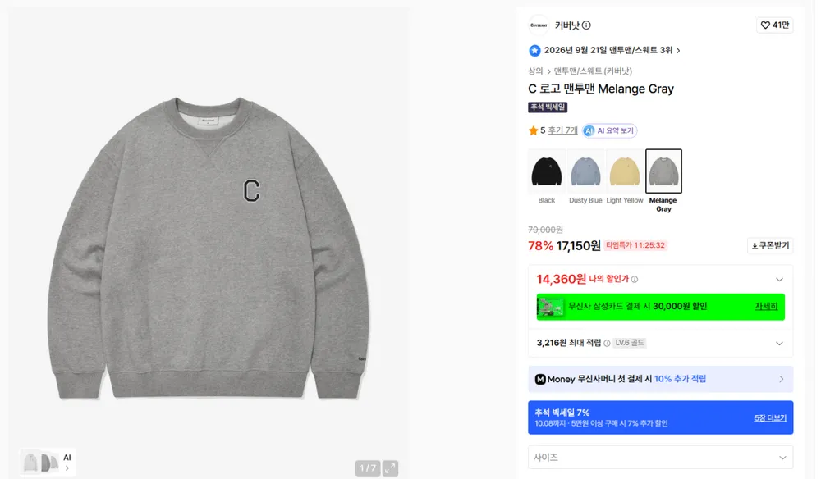Image resolution: width=821 pixels, height=479 pixels.
Task: Click the info icon beside 최대 적립
Action: [607, 343]
